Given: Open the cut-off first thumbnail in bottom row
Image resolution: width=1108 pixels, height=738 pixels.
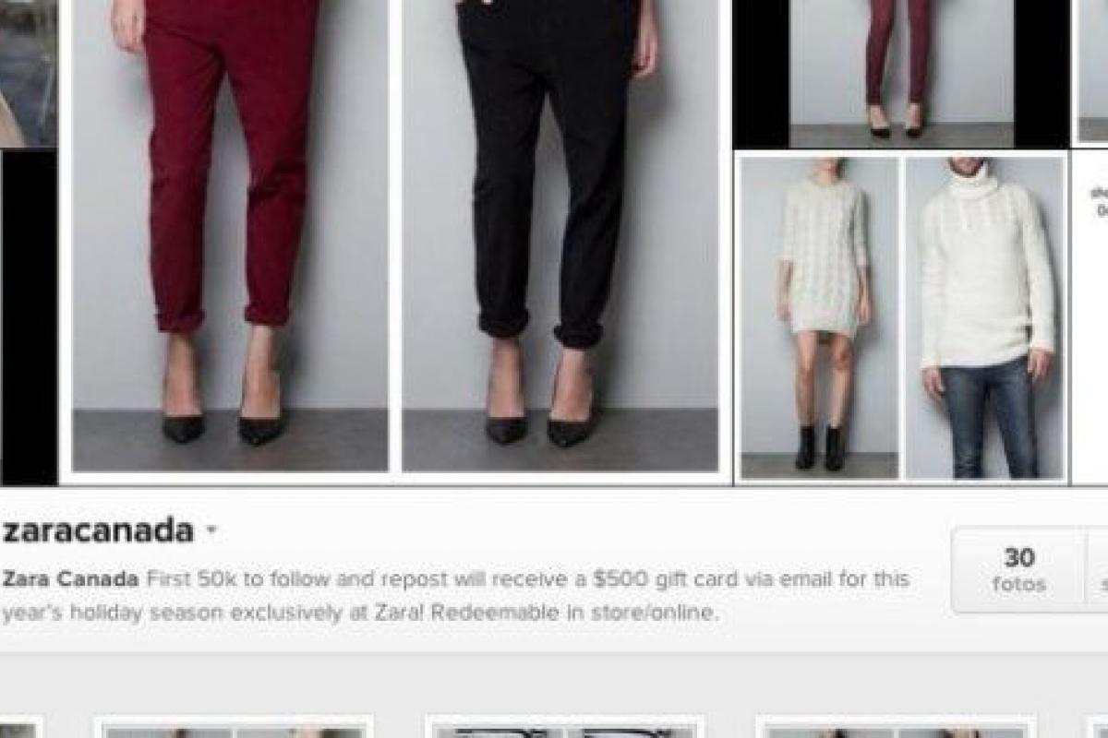Looking at the screenshot, I should pos(20,728).
